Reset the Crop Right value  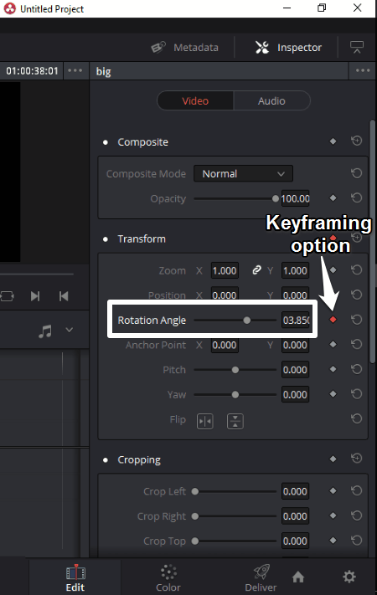pos(357,515)
